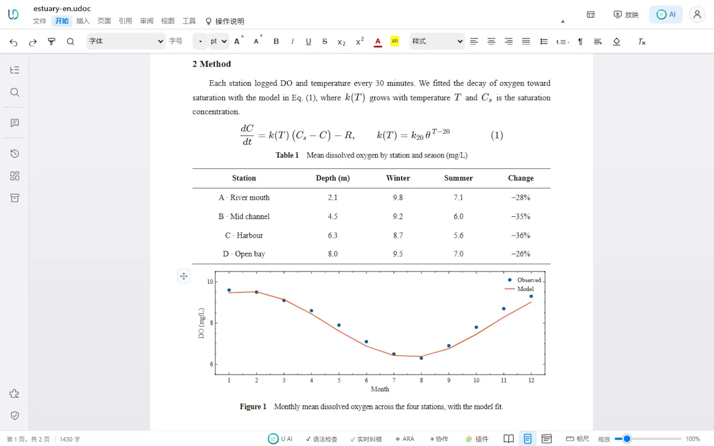Collapse the ribbon with the triangle arrow

pyautogui.click(x=563, y=21)
